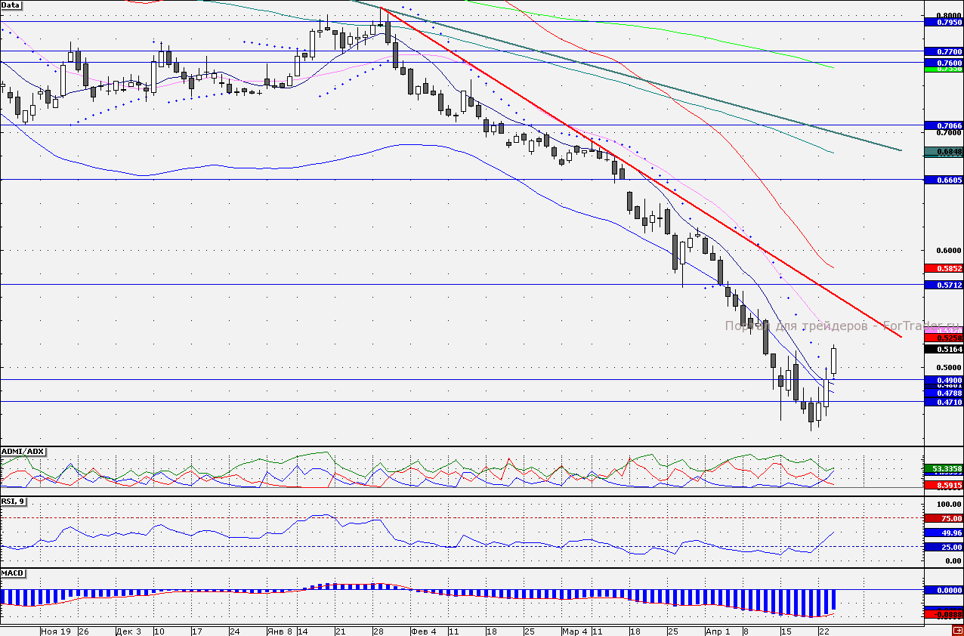Click the Янв 8 date label
Viewport: 964px width, 636px height.
pyautogui.click(x=280, y=631)
